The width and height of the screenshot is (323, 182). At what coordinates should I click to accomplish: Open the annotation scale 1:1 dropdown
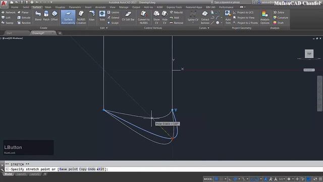pos(282,179)
